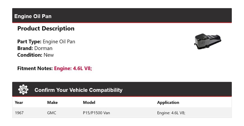Click the red Engine: 4.6L V8 fitment note
244x126 pixels.
(x=73, y=68)
